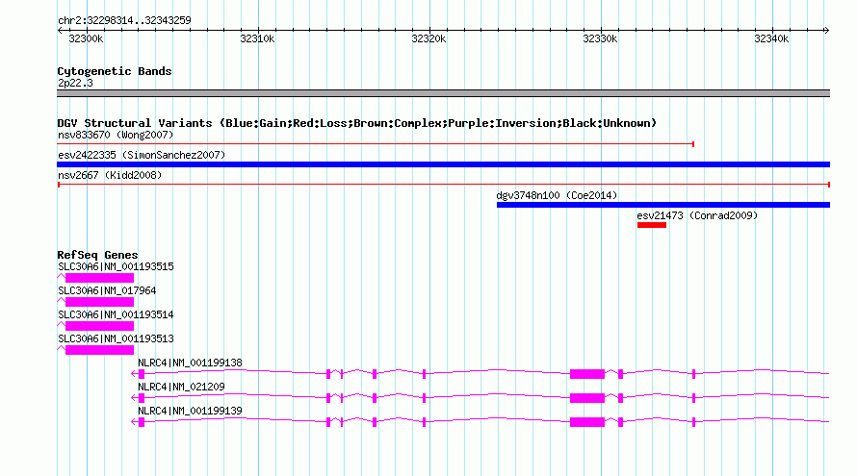
Task: Click the esv2422335 (SimonSanchez2007) label
Action: [x=142, y=155]
